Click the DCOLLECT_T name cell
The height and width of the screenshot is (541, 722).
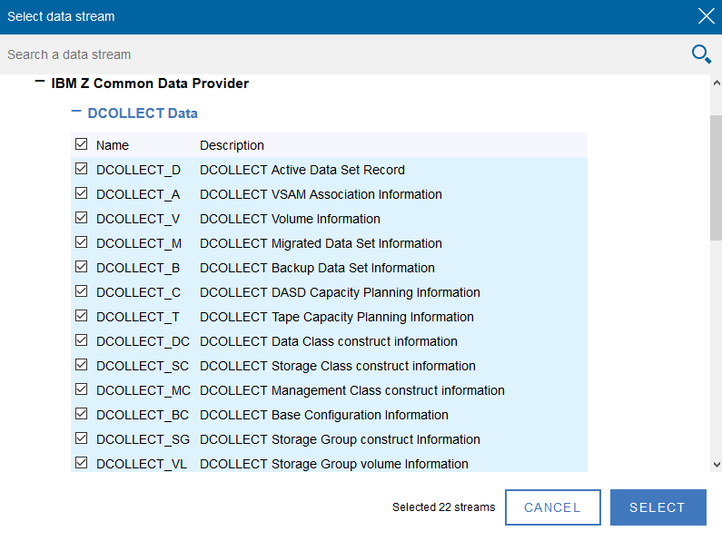tap(138, 317)
